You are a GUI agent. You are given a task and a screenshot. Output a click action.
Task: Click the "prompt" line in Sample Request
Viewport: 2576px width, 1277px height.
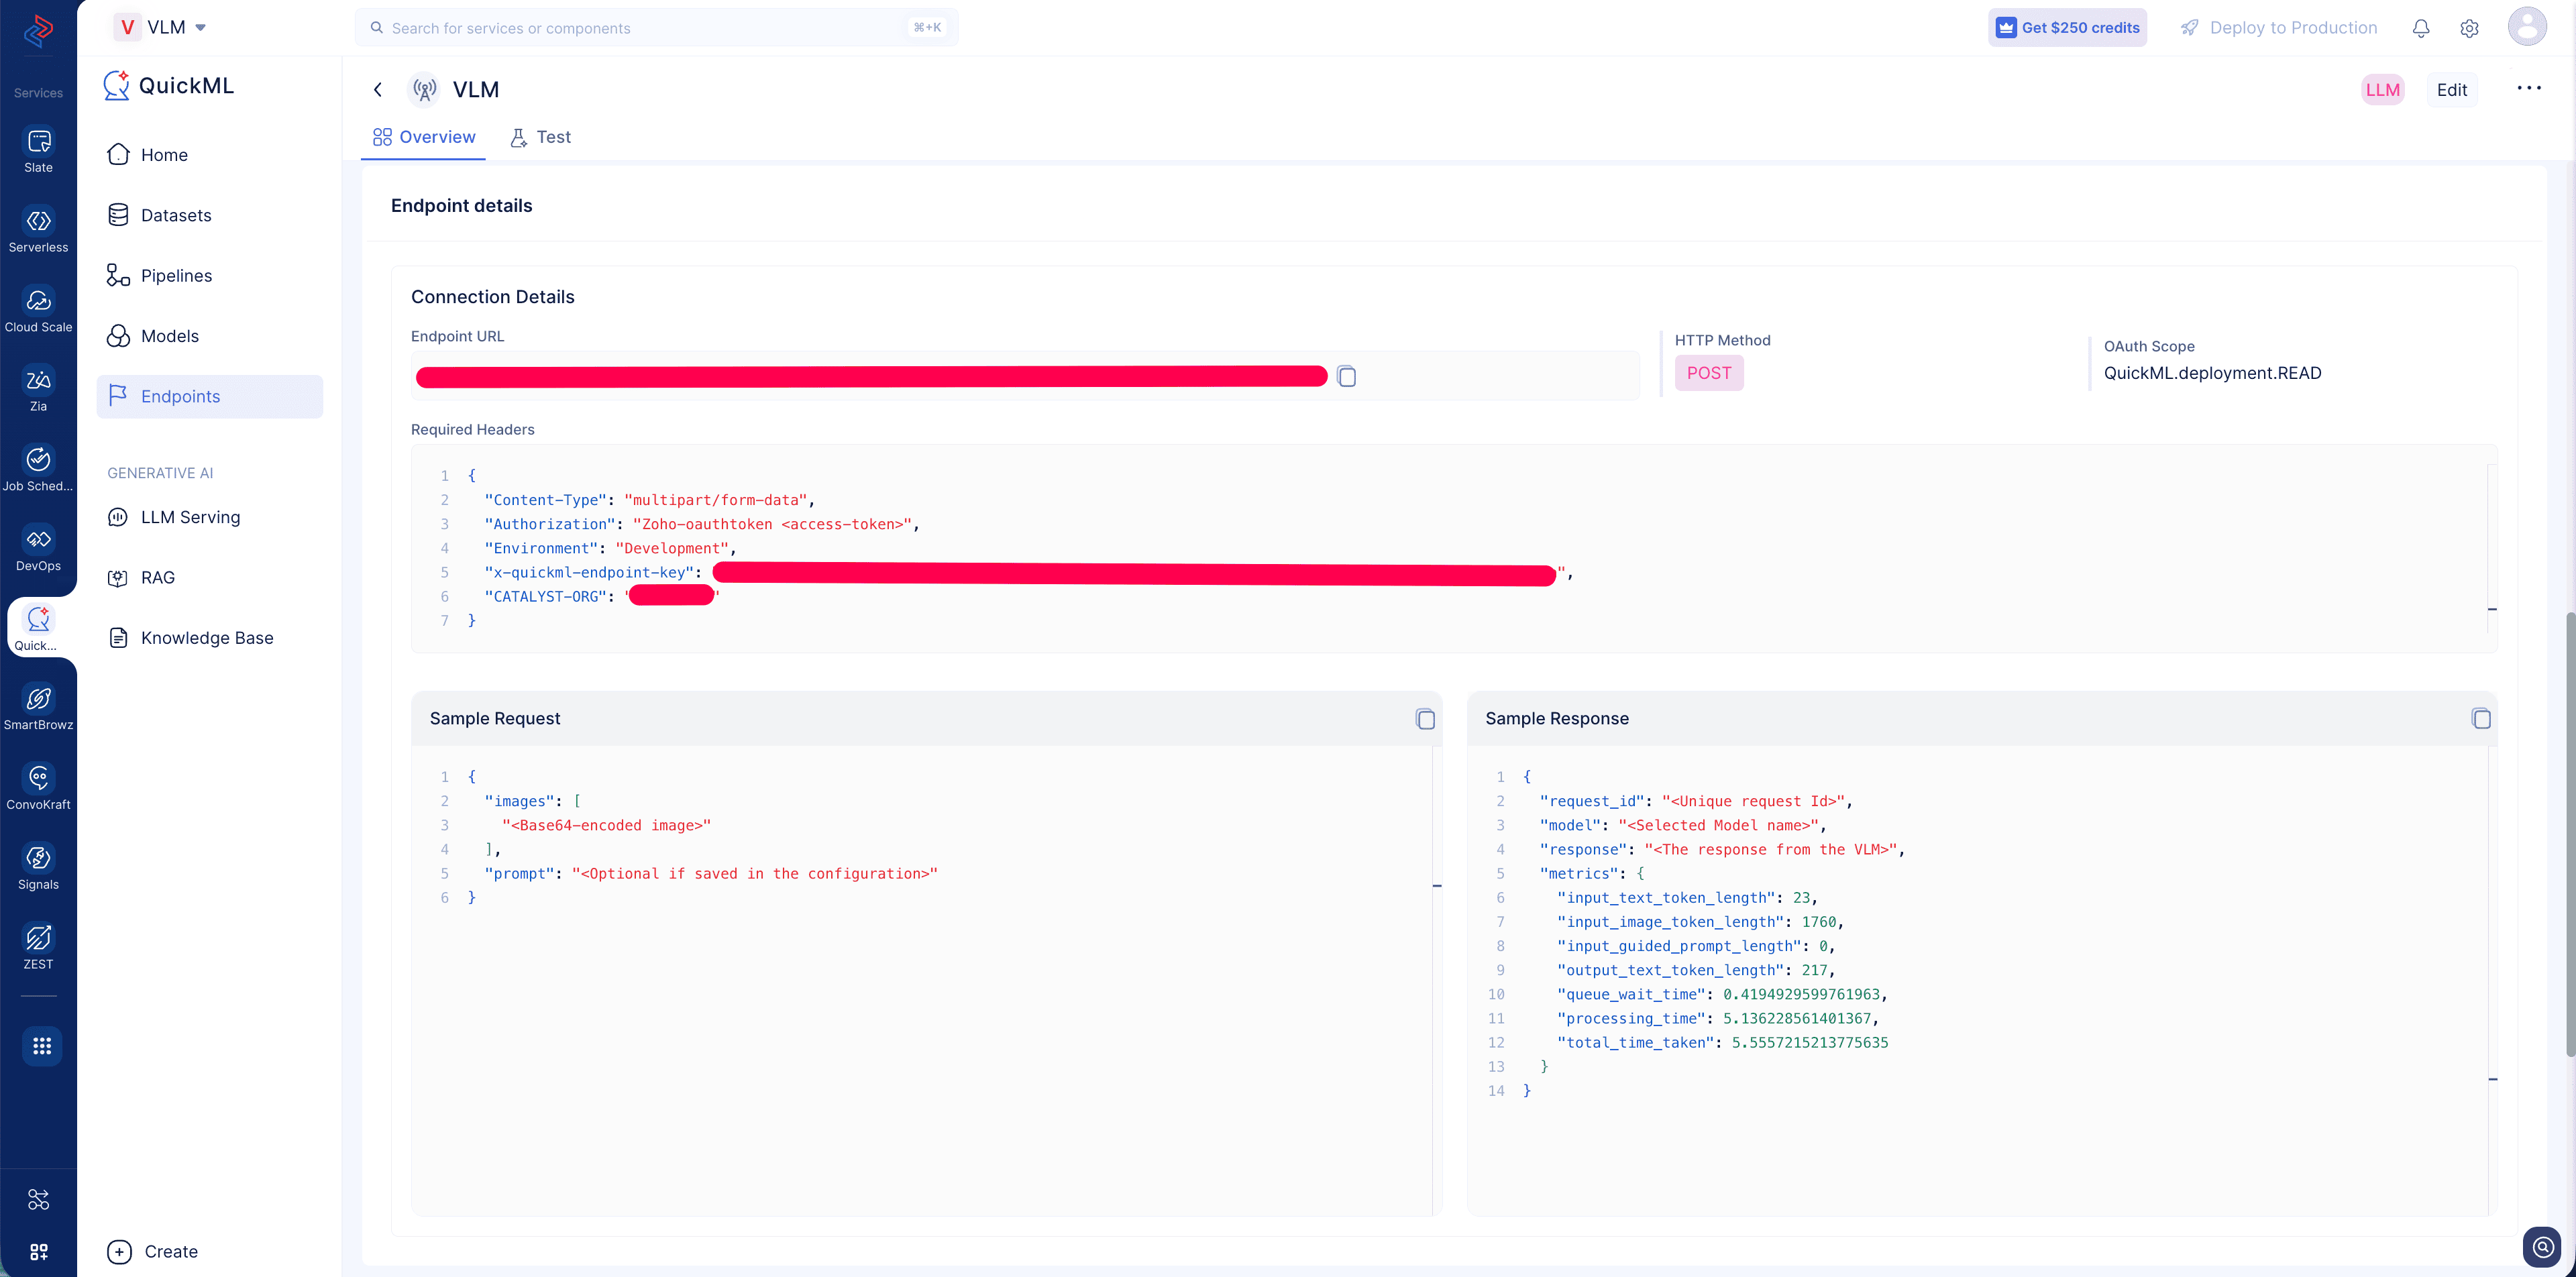point(711,873)
